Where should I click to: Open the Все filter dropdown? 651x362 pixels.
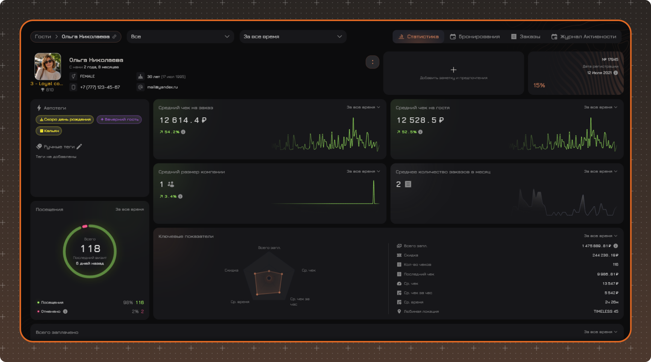[x=180, y=37]
